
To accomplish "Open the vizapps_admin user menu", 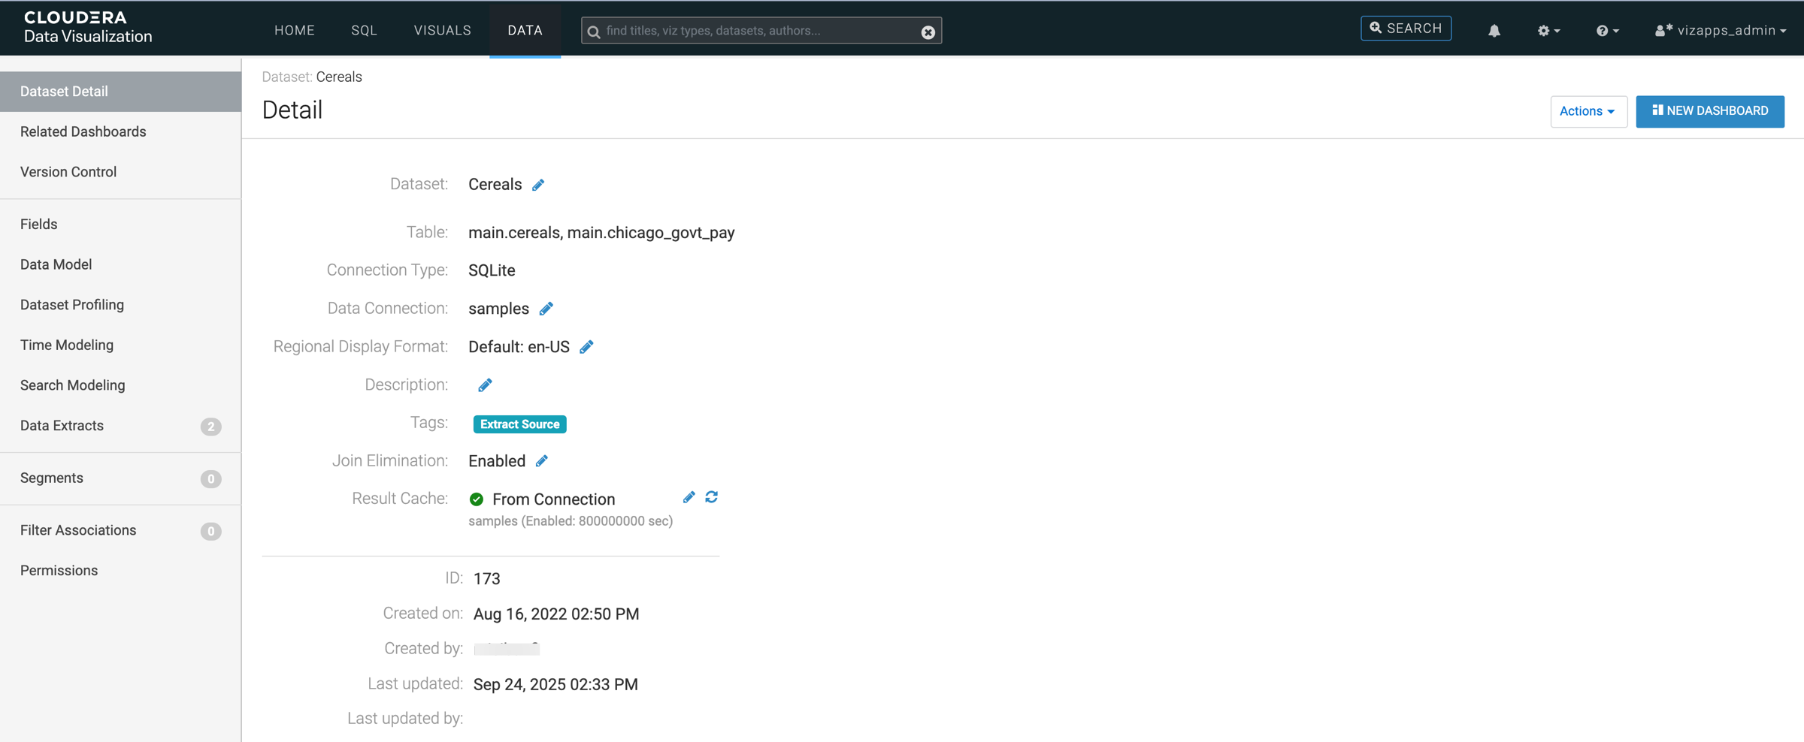I will [x=1720, y=31].
